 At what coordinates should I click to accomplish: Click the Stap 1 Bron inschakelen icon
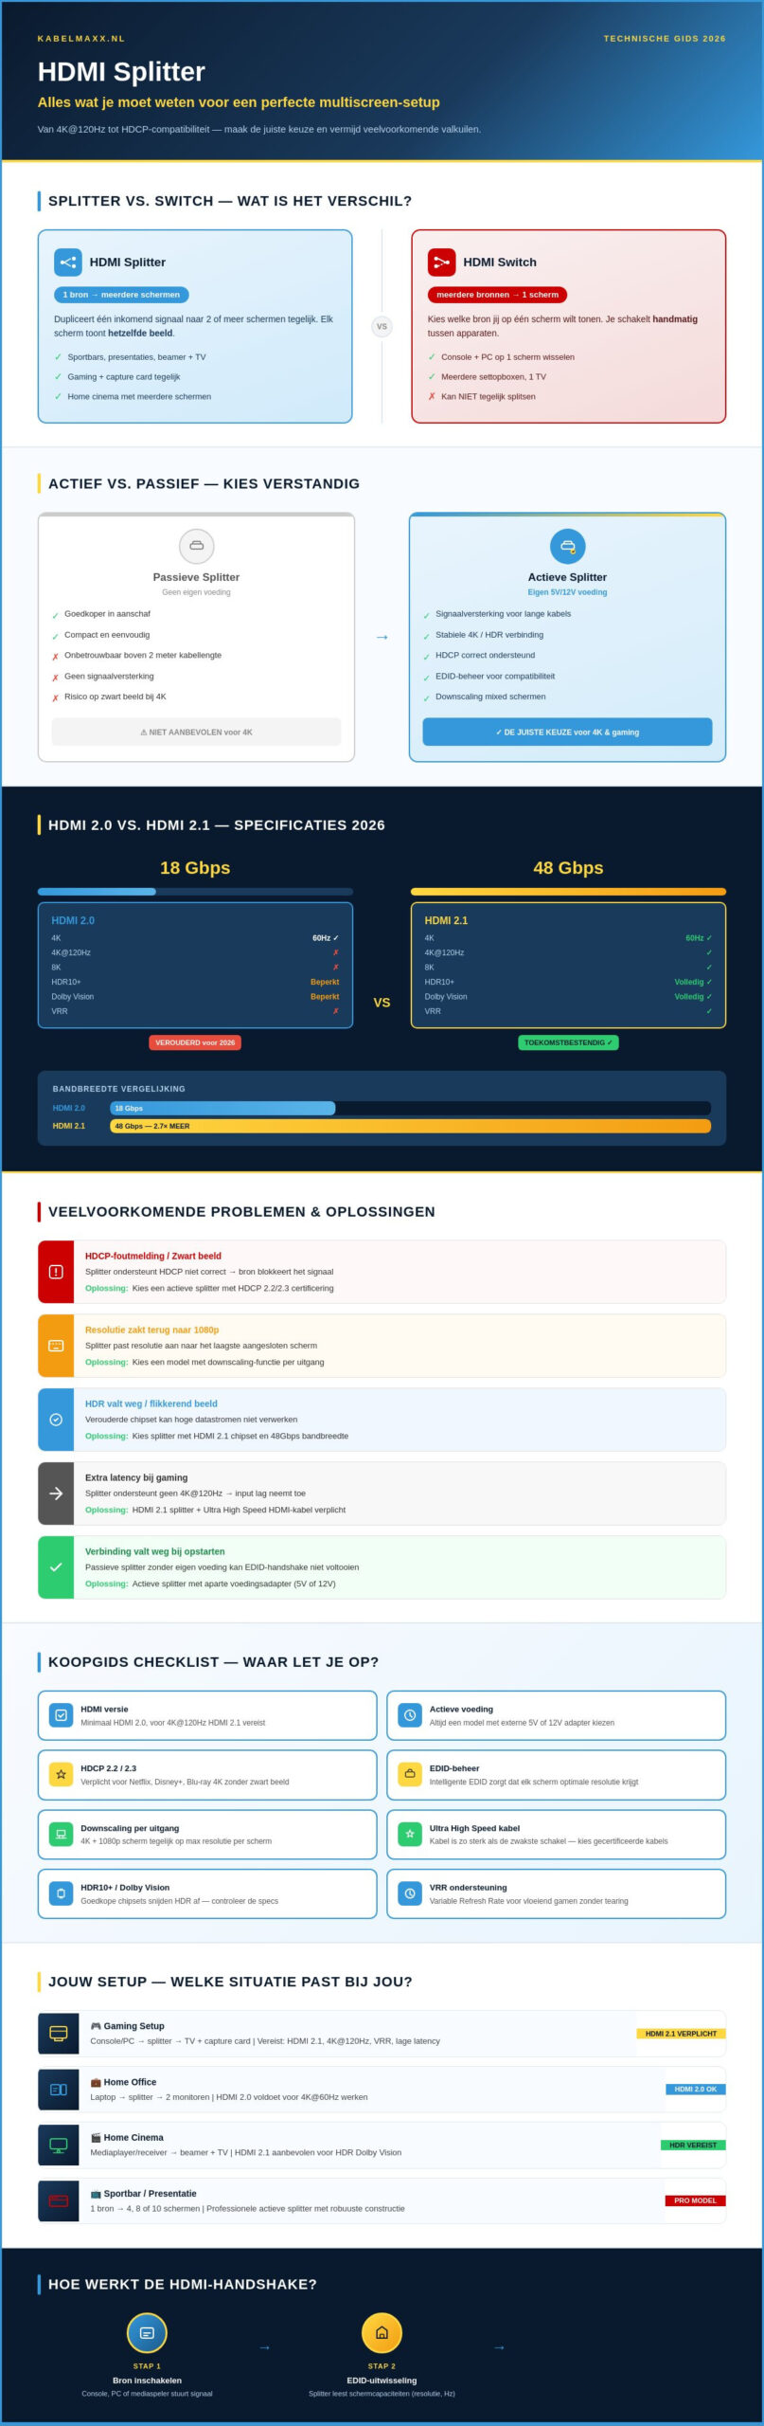click(147, 2333)
